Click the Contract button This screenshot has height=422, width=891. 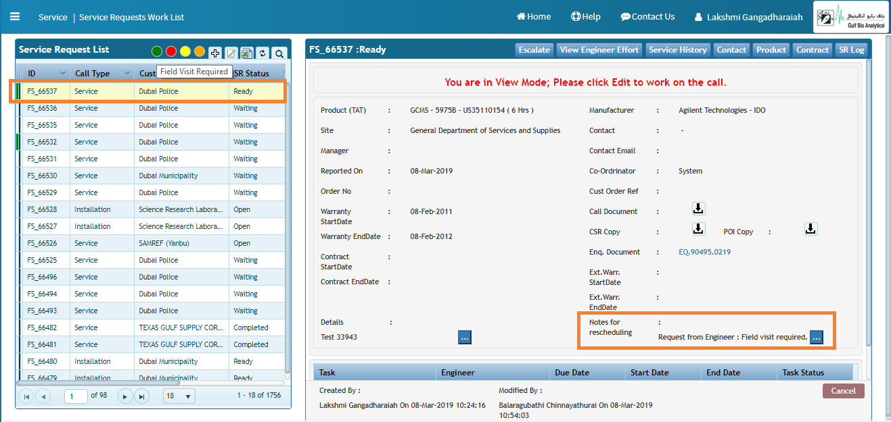coord(813,50)
